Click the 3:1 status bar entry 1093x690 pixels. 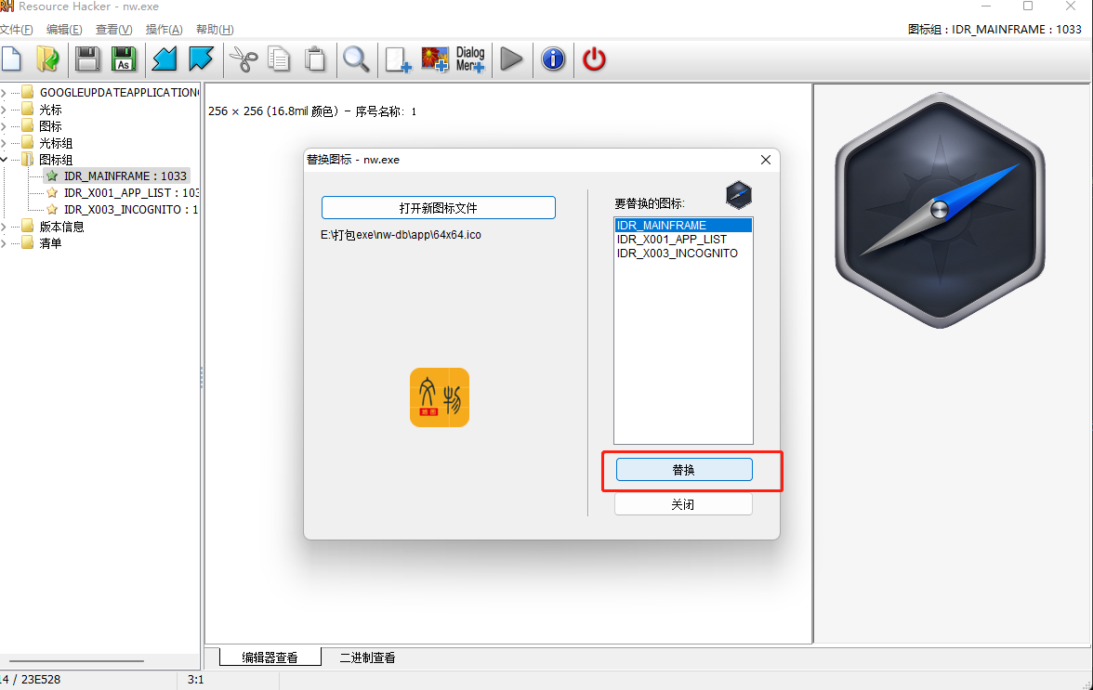tap(196, 680)
